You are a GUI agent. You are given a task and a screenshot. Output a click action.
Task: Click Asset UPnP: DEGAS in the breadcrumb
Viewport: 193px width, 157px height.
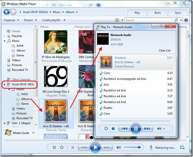tap(35, 12)
